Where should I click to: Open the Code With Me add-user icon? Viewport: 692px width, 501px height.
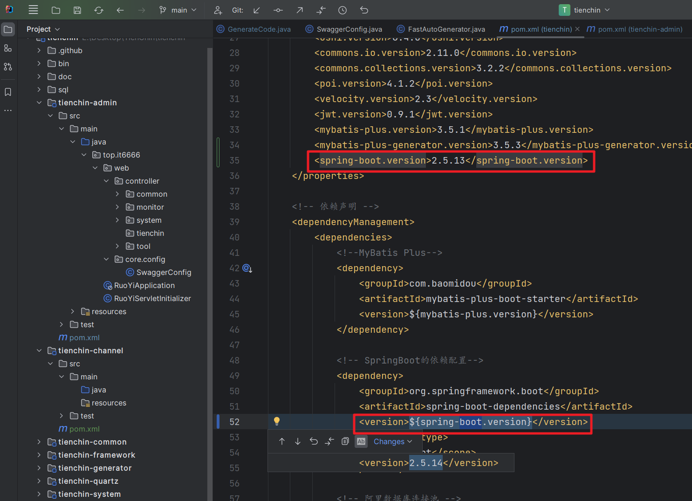(218, 10)
